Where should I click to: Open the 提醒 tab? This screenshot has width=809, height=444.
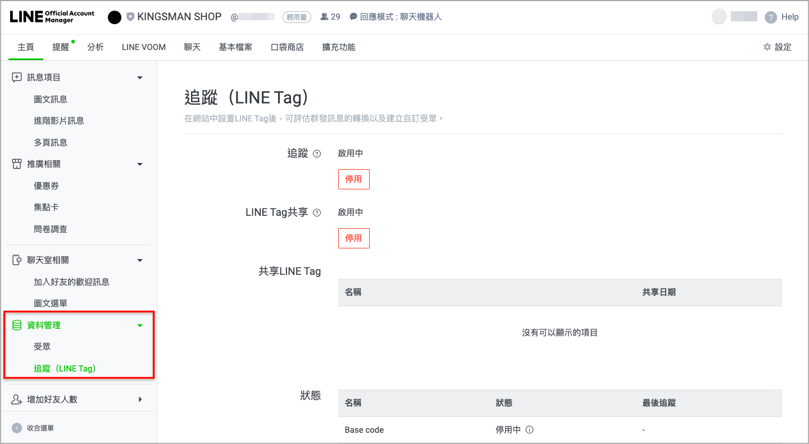click(x=61, y=47)
